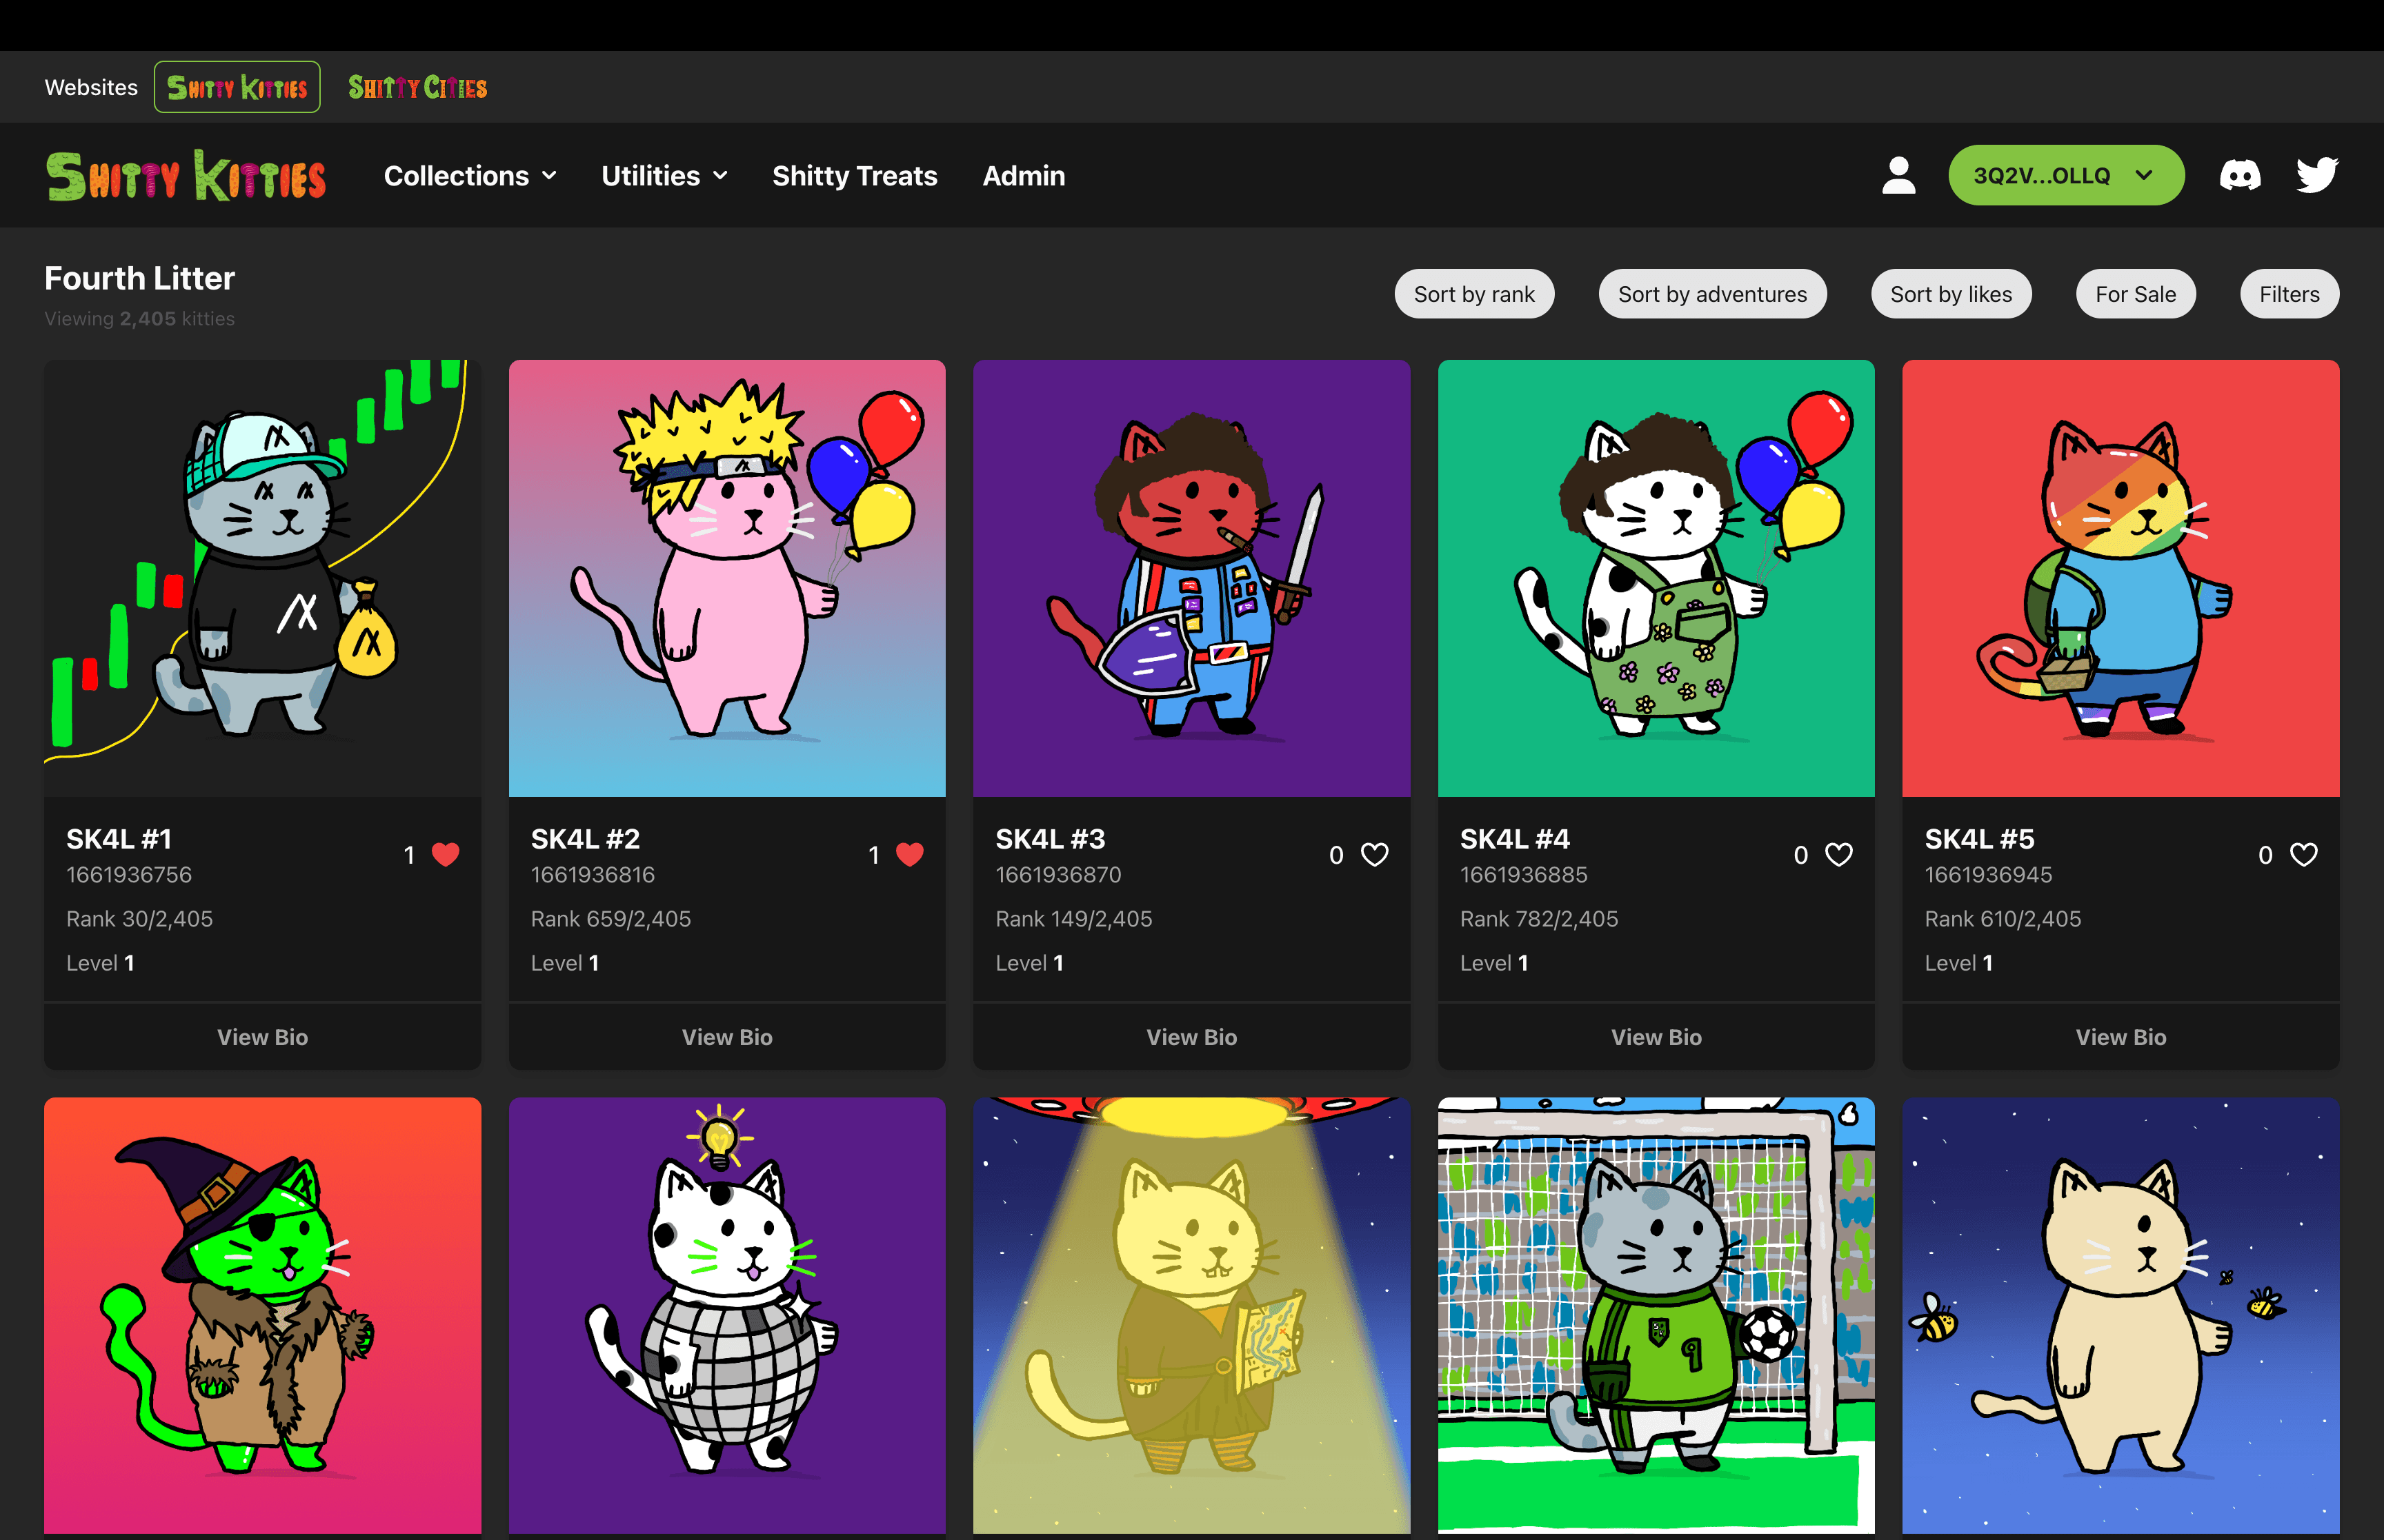Screen dimensions: 2384x1540
Task: Switch to Shitty Cities website logo
Action: (x=417, y=88)
